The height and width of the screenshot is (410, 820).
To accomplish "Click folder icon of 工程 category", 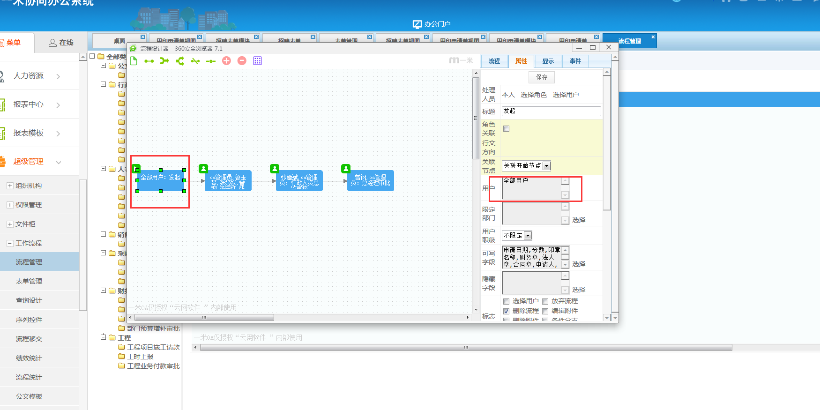I will click(x=112, y=337).
